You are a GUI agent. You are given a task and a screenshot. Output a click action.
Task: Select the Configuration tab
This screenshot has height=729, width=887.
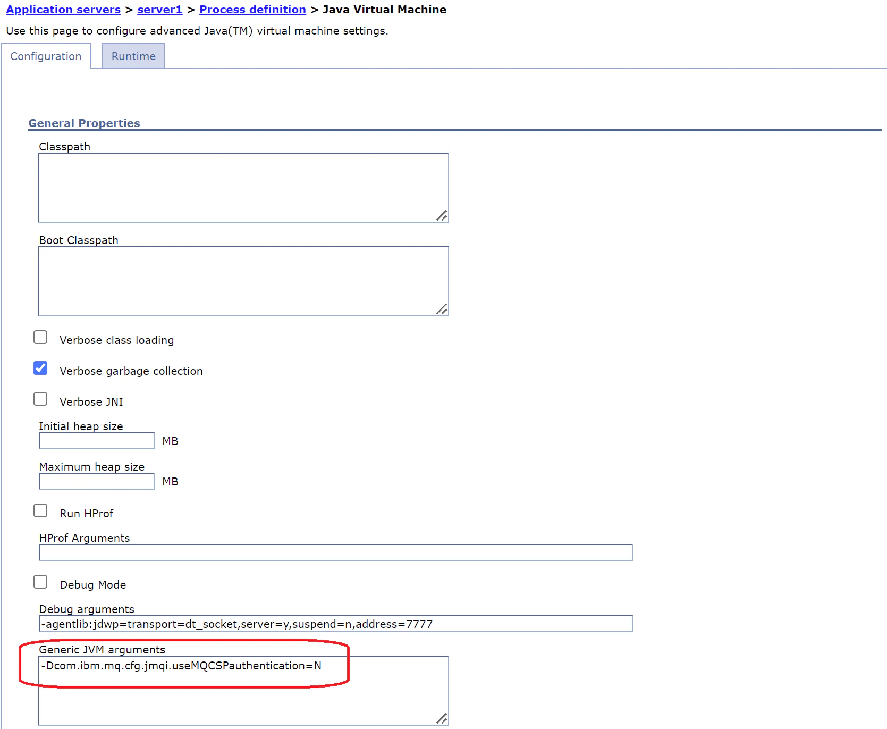point(46,56)
